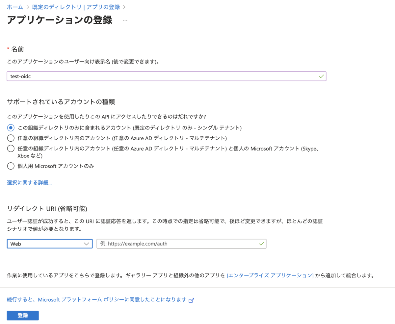Open 選択に関する詳細 link
The height and width of the screenshot is (324, 395).
(x=29, y=182)
